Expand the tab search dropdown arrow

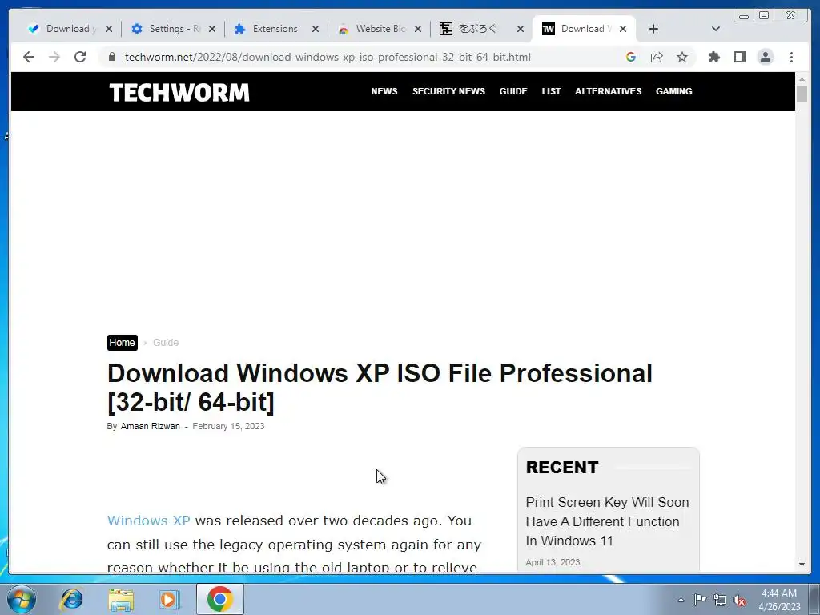pyautogui.click(x=716, y=29)
